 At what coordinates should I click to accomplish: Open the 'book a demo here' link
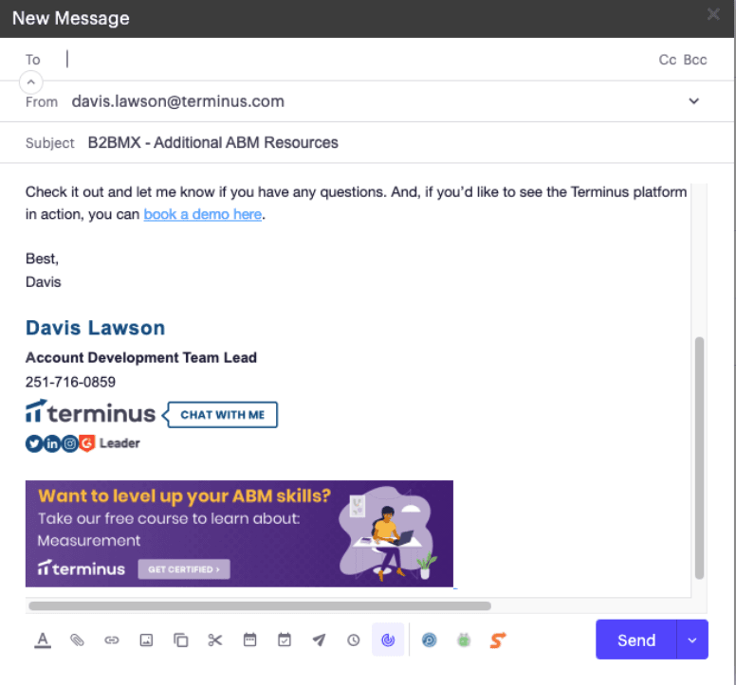coord(202,214)
